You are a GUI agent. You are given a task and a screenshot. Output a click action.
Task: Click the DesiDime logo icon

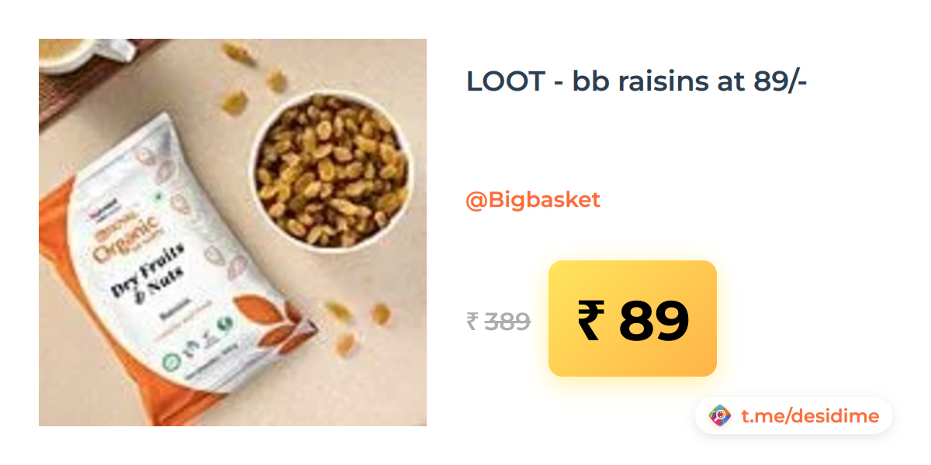pyautogui.click(x=721, y=416)
